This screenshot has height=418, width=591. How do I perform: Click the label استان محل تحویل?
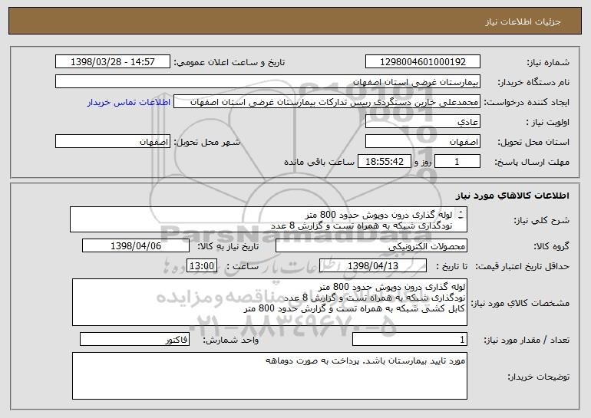[x=533, y=143]
